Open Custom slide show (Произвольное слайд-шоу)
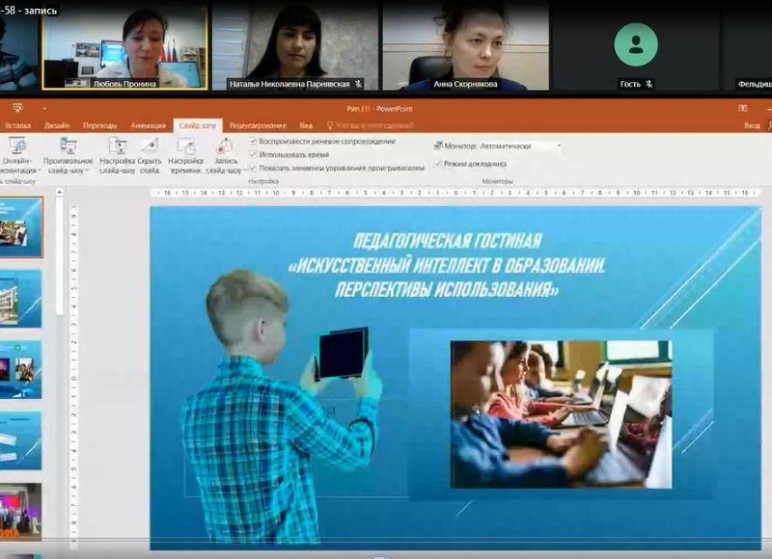This screenshot has width=772, height=559. pos(68,146)
